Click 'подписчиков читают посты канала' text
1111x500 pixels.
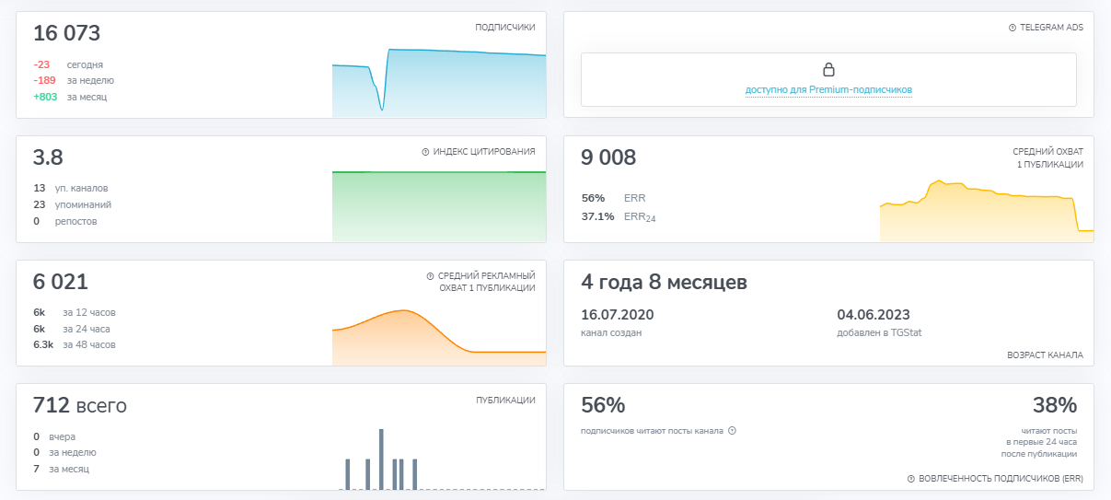[653, 430]
